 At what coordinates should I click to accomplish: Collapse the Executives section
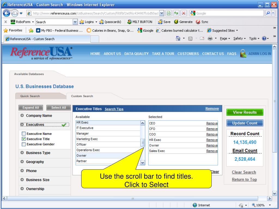[x=22, y=125]
